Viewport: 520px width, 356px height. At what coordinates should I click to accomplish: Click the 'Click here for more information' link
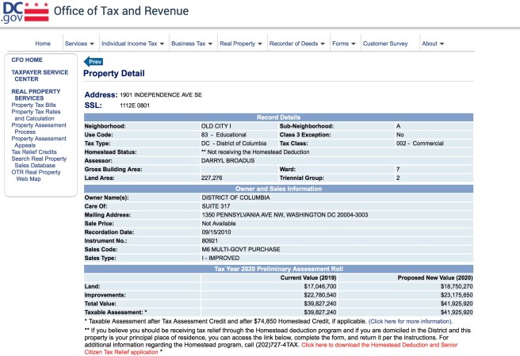[x=410, y=321]
